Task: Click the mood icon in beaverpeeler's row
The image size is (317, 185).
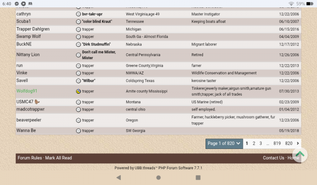Action: pos(78,120)
